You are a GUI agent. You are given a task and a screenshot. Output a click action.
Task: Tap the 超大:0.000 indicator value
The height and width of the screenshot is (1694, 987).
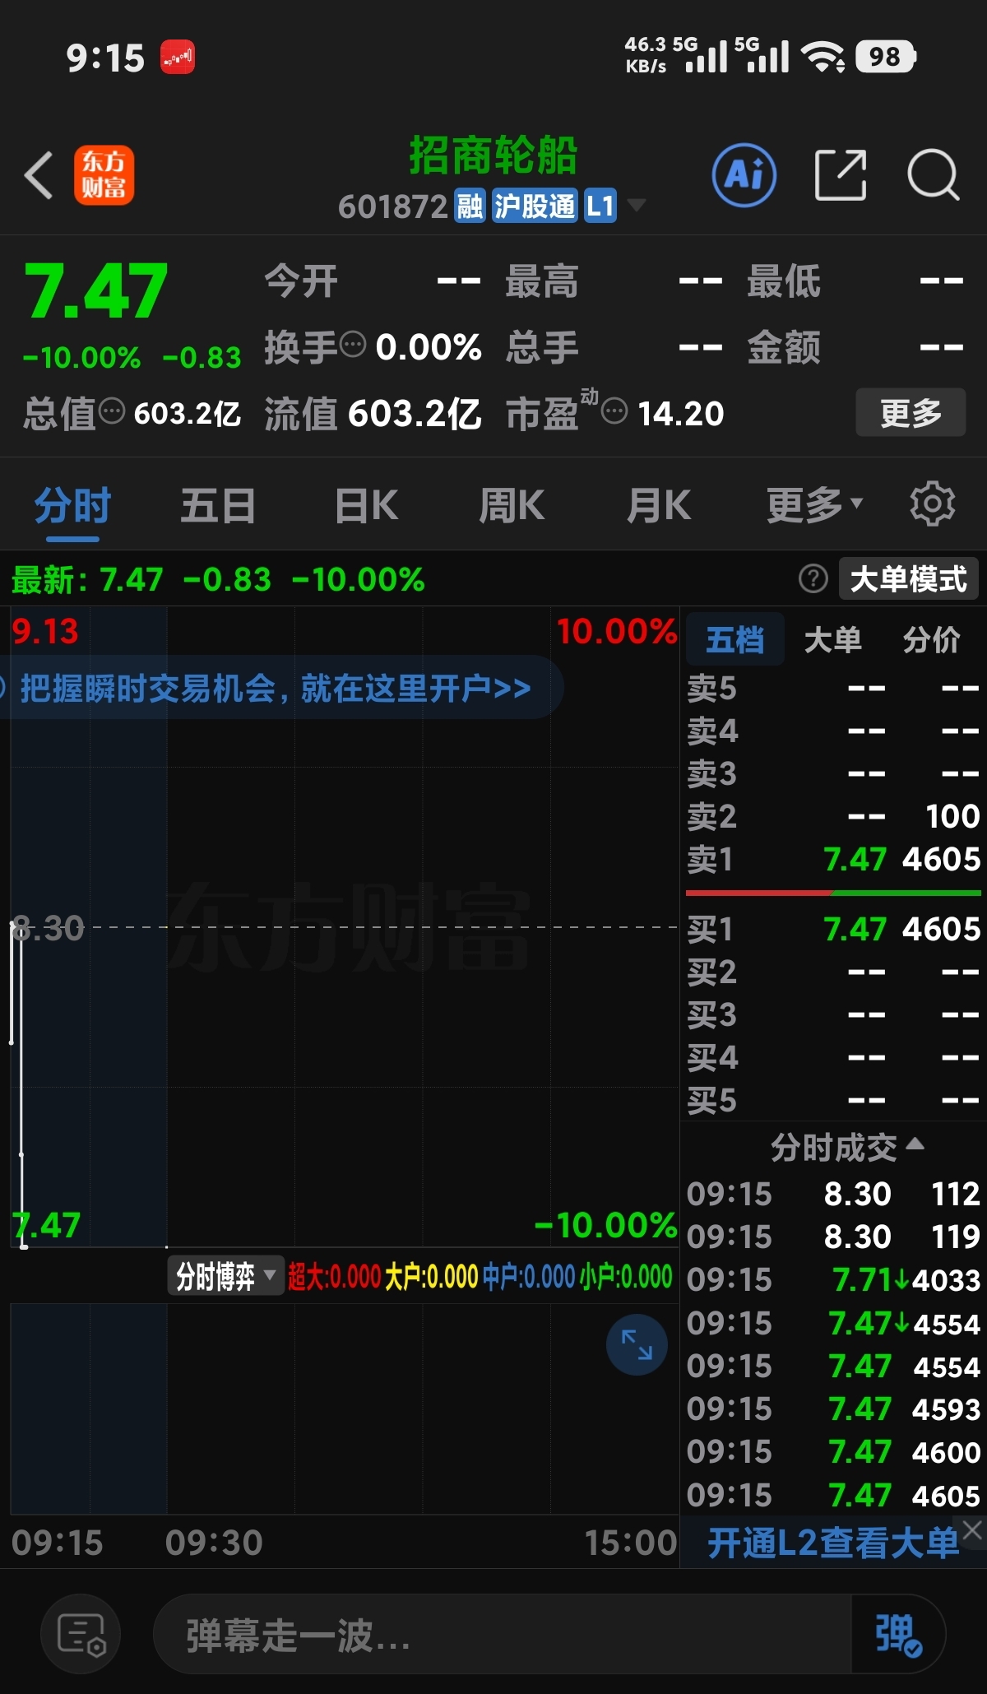point(335,1276)
